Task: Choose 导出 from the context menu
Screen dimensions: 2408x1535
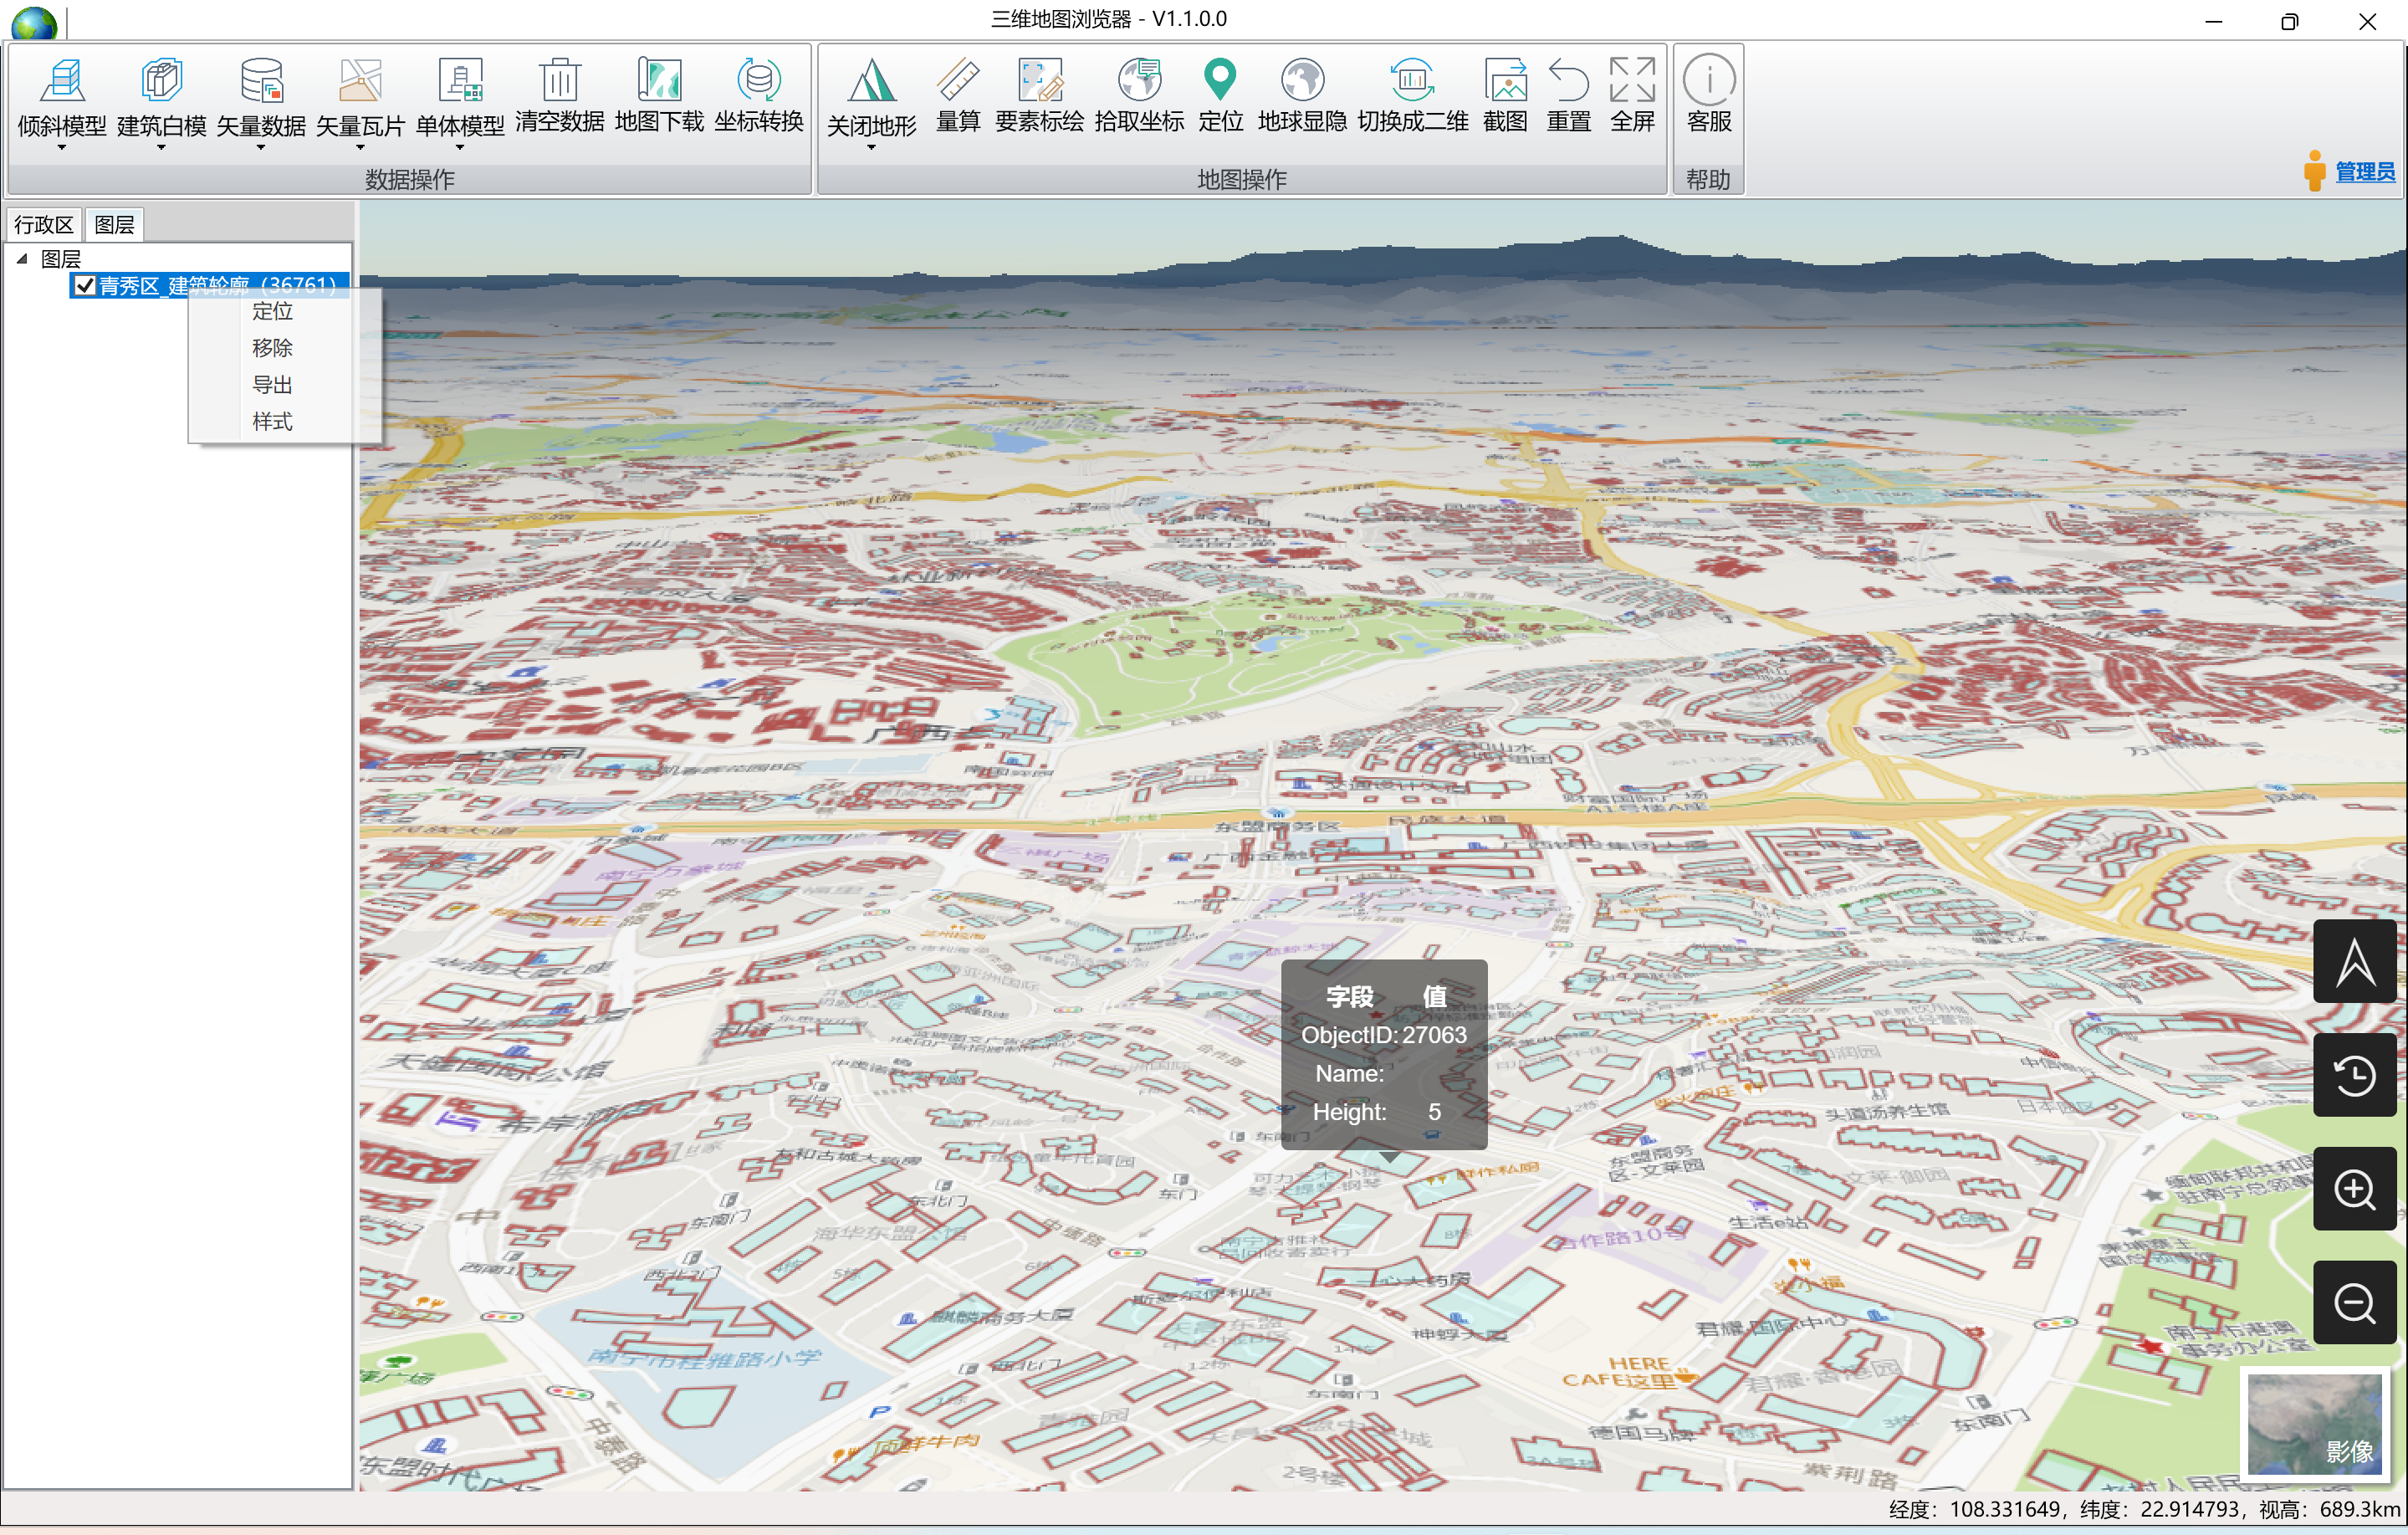Action: (272, 385)
